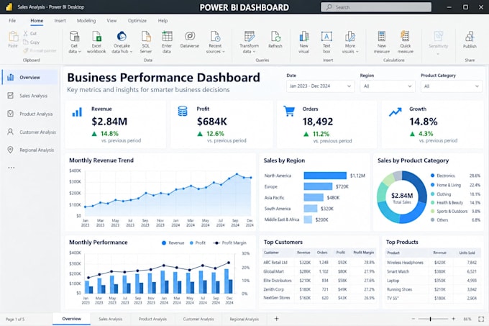Click the Publish icon
This screenshot has height=326, width=489.
(x=470, y=36)
